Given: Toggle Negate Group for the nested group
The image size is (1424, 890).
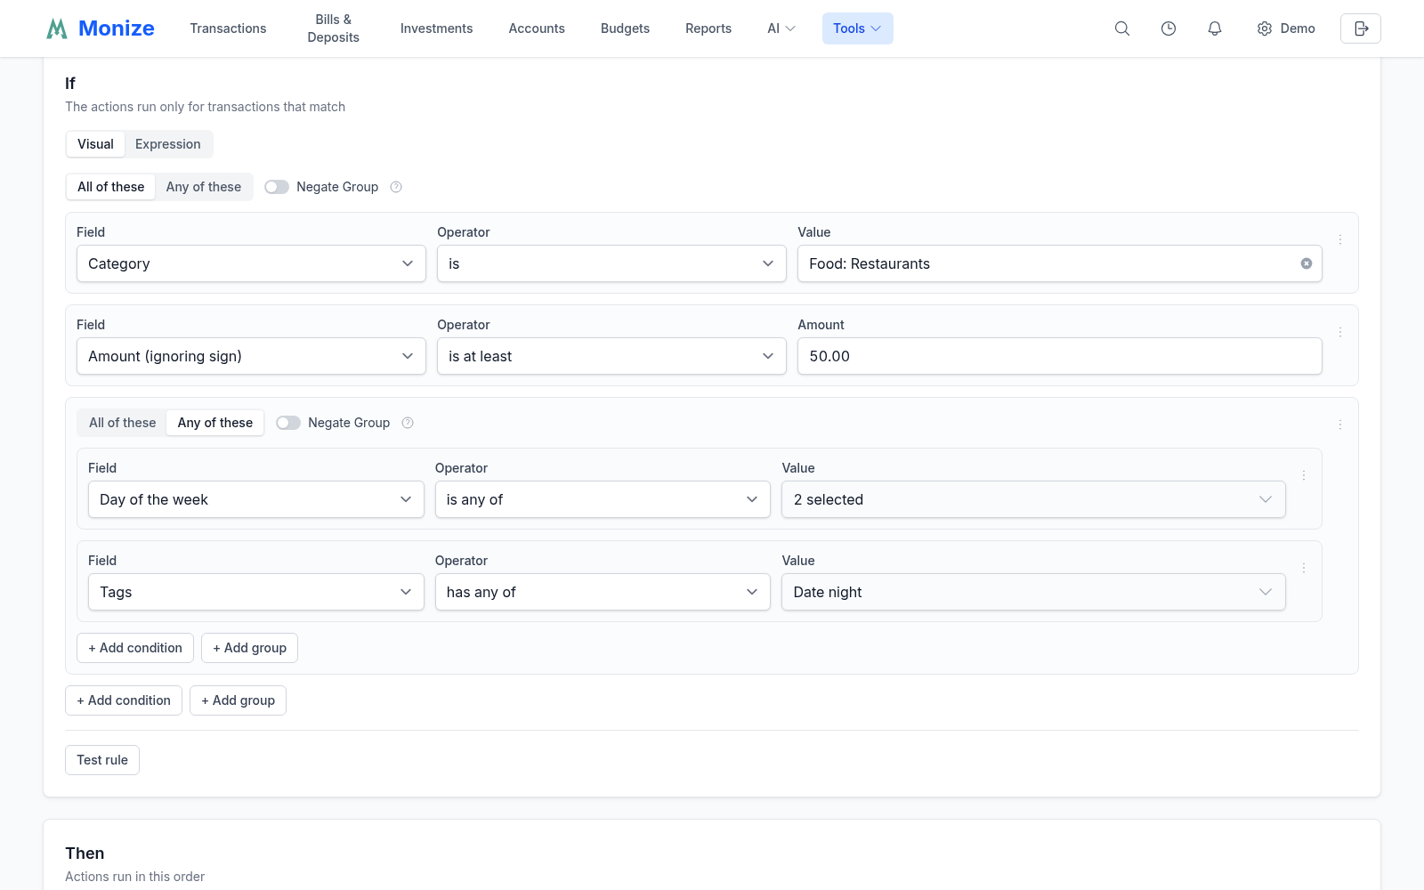Looking at the screenshot, I should 288,423.
